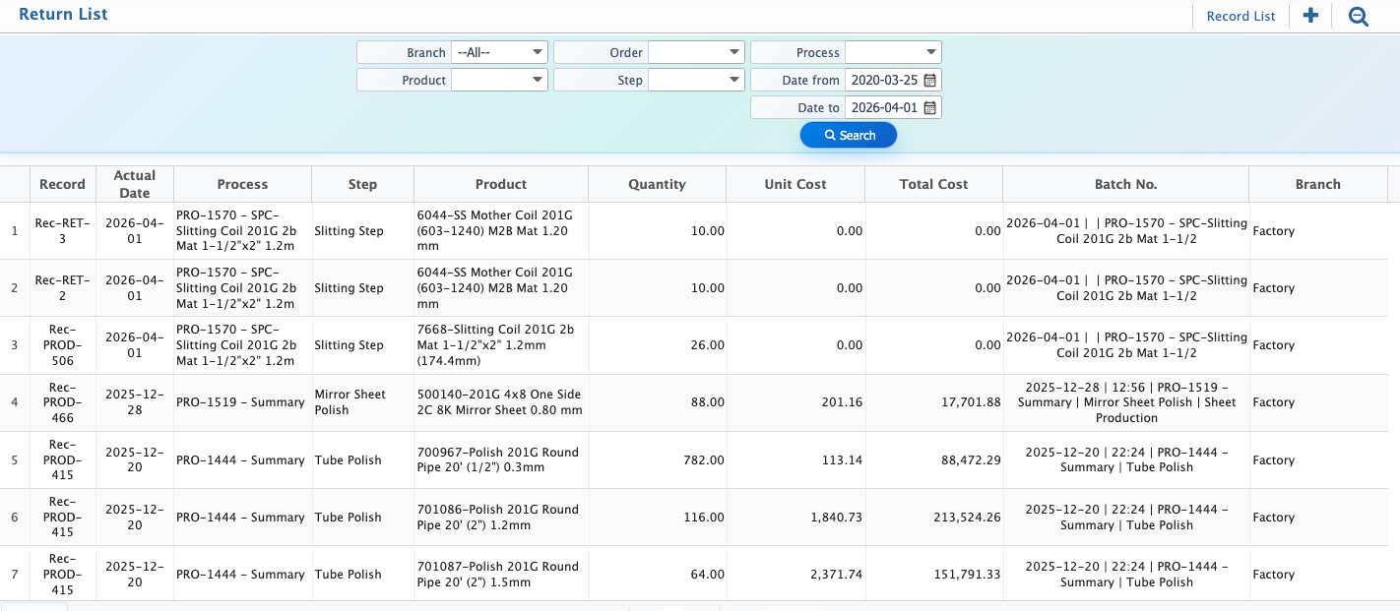
Task: Open the Date to calendar picker icon
Action: point(929,107)
